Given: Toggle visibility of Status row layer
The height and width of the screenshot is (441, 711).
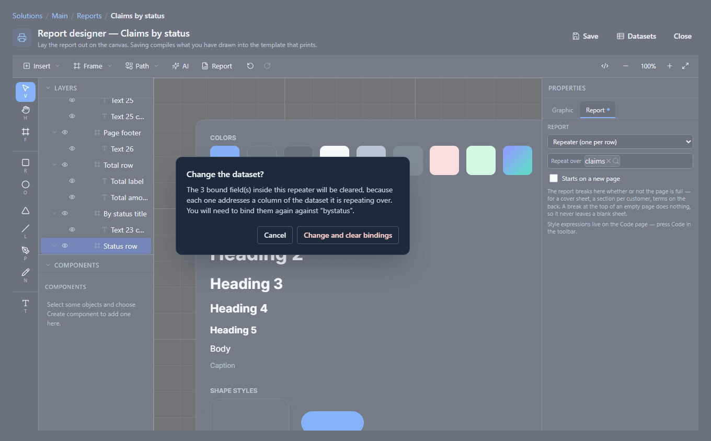Looking at the screenshot, I should [65, 246].
